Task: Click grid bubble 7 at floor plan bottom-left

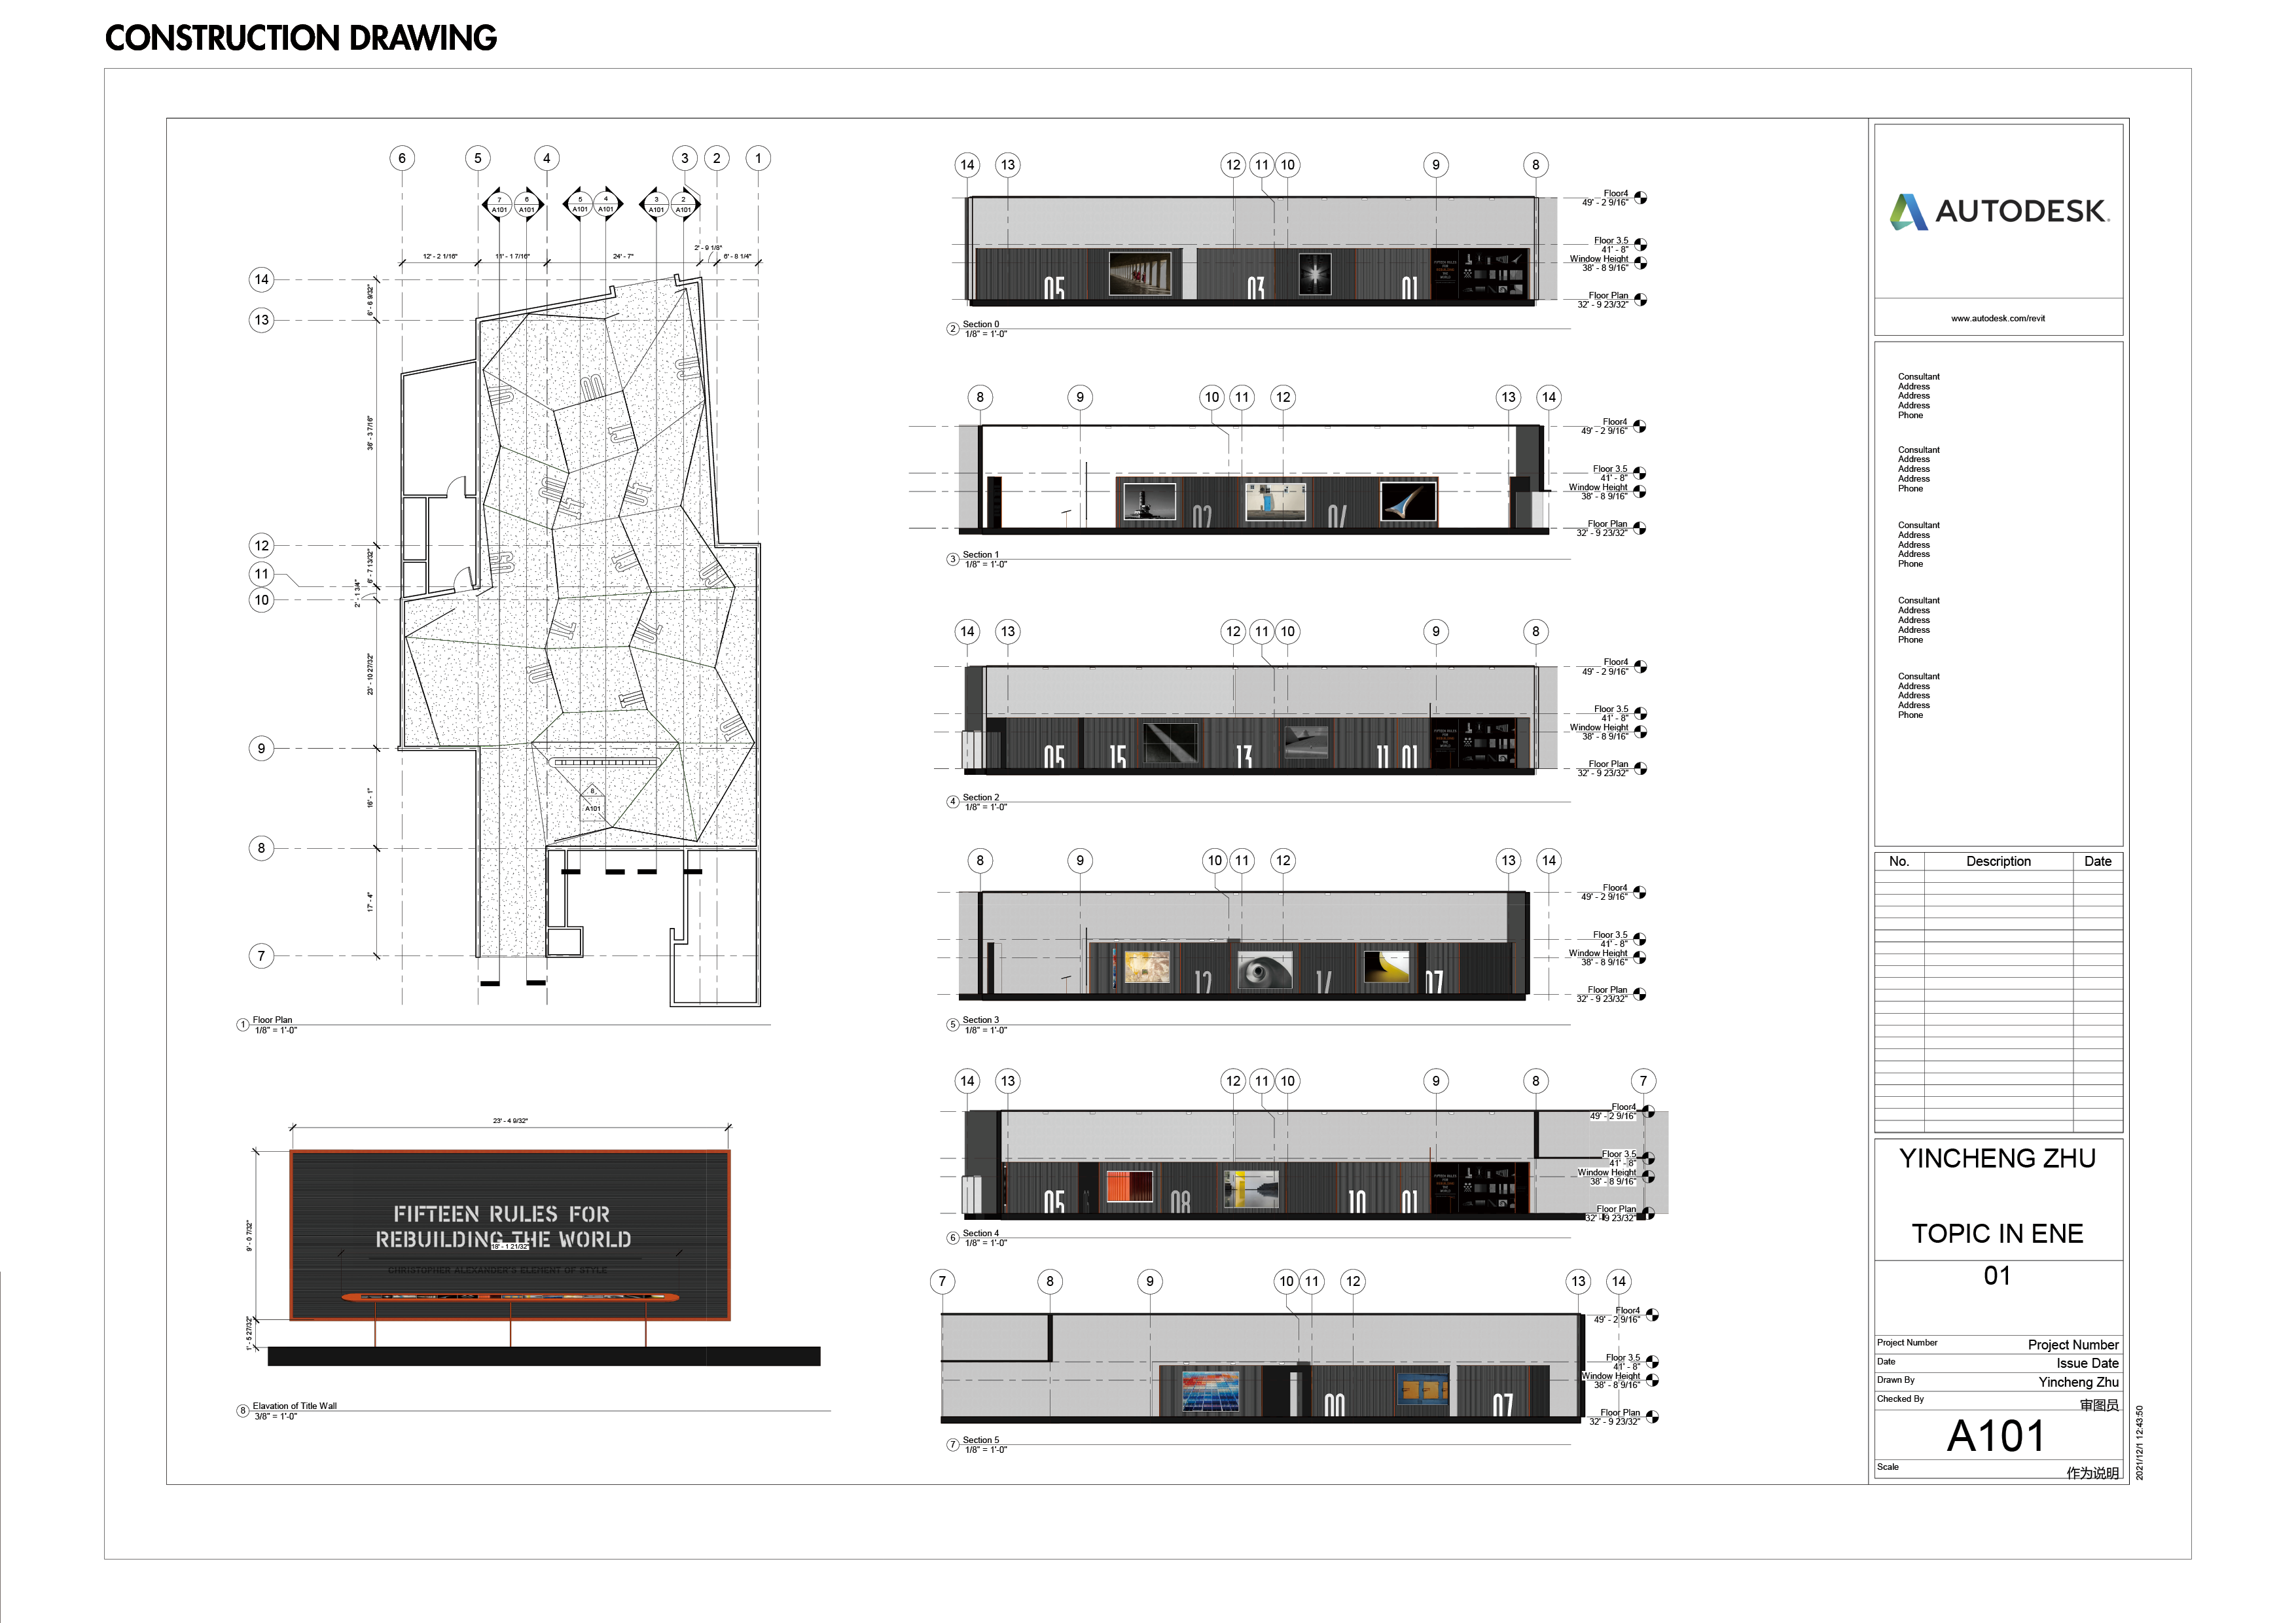Action: coord(261,956)
